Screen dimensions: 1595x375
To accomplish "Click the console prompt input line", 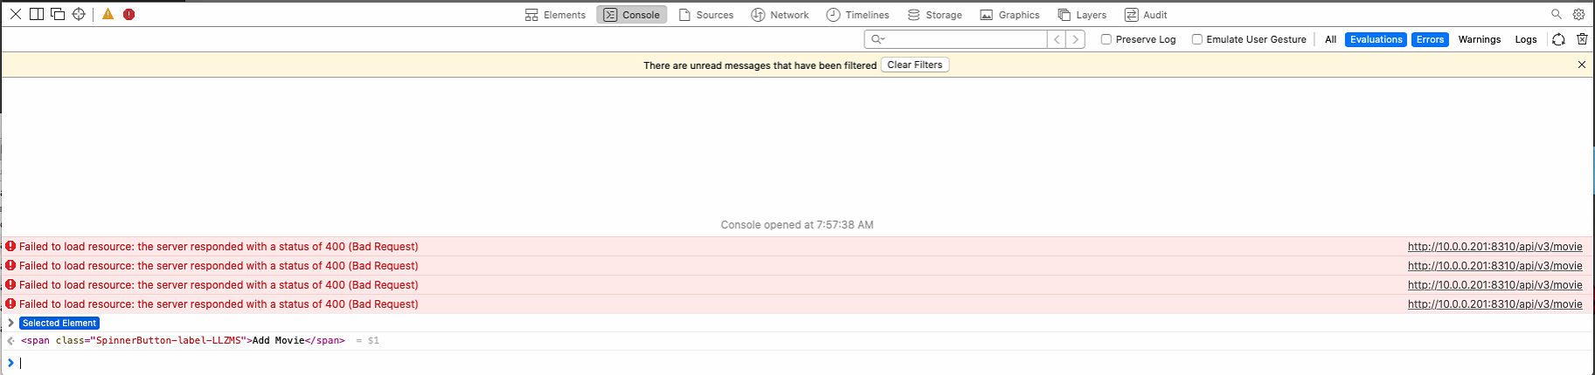I will [797, 363].
